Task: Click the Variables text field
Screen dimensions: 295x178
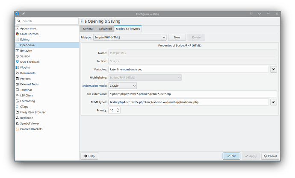Action: pos(189,70)
